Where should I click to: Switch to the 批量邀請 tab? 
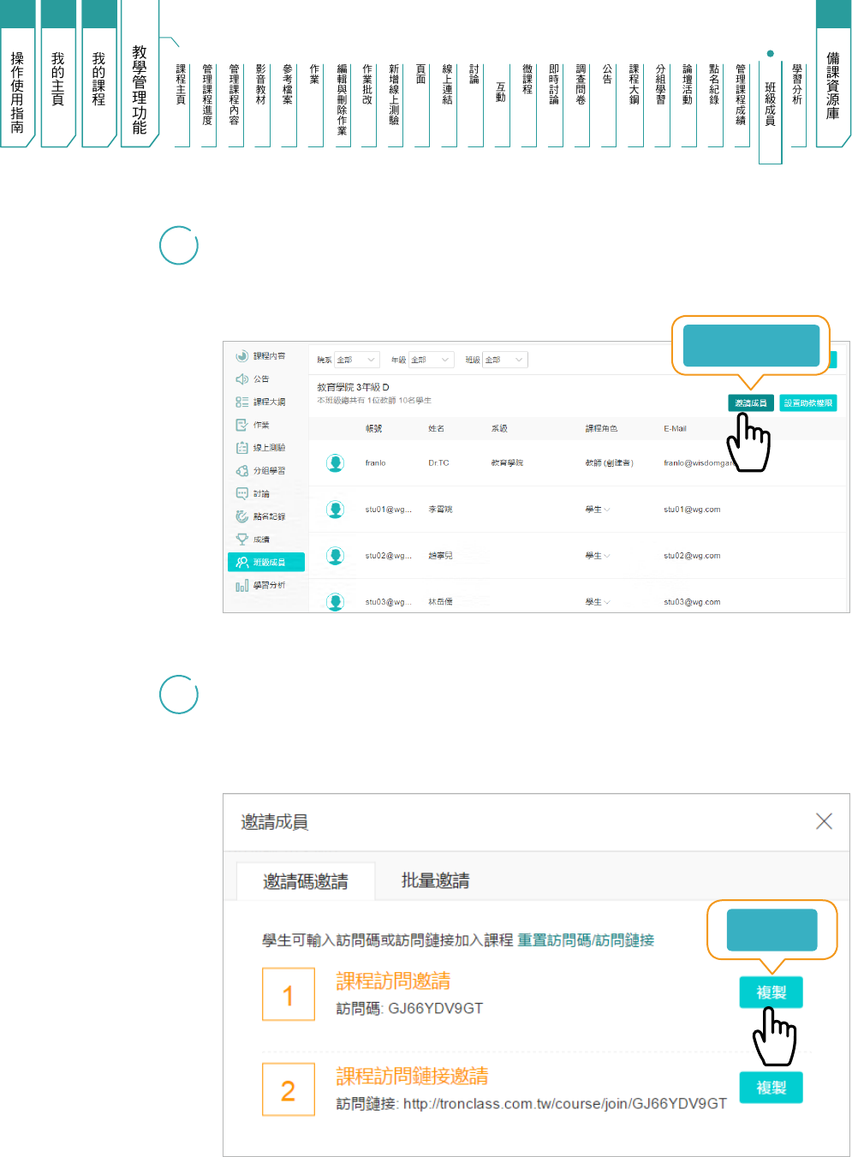[435, 880]
